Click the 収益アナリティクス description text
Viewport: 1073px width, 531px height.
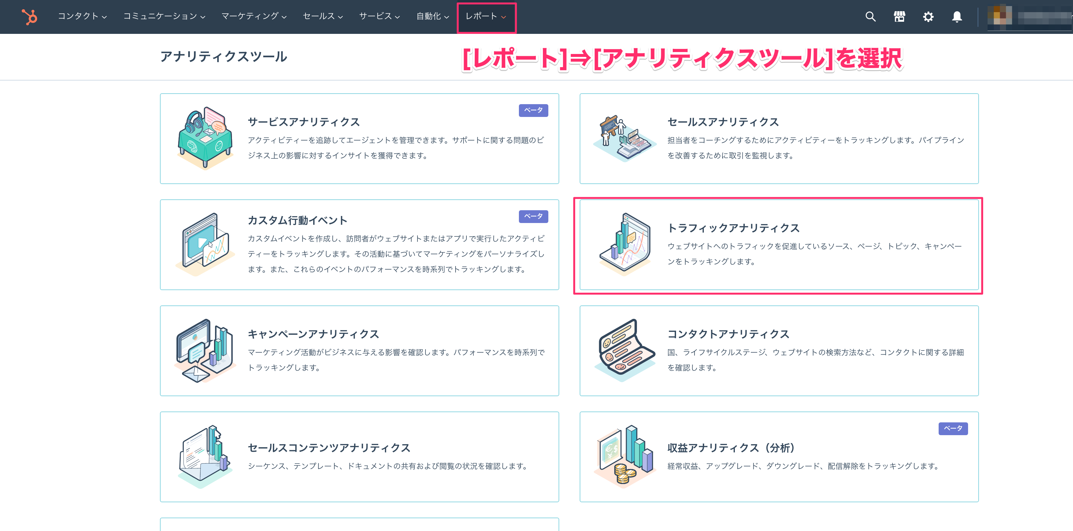pyautogui.click(x=804, y=466)
